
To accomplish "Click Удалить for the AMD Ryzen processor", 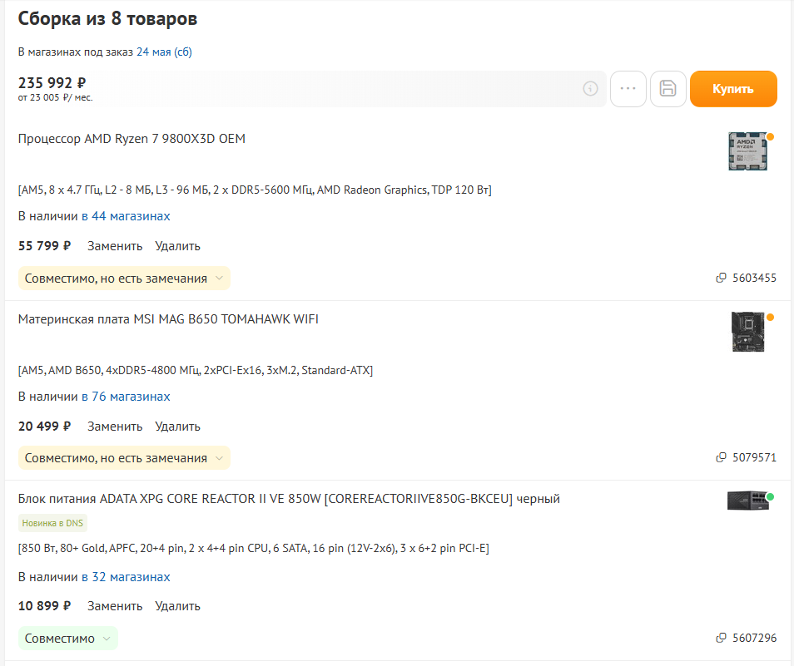I will [x=177, y=246].
